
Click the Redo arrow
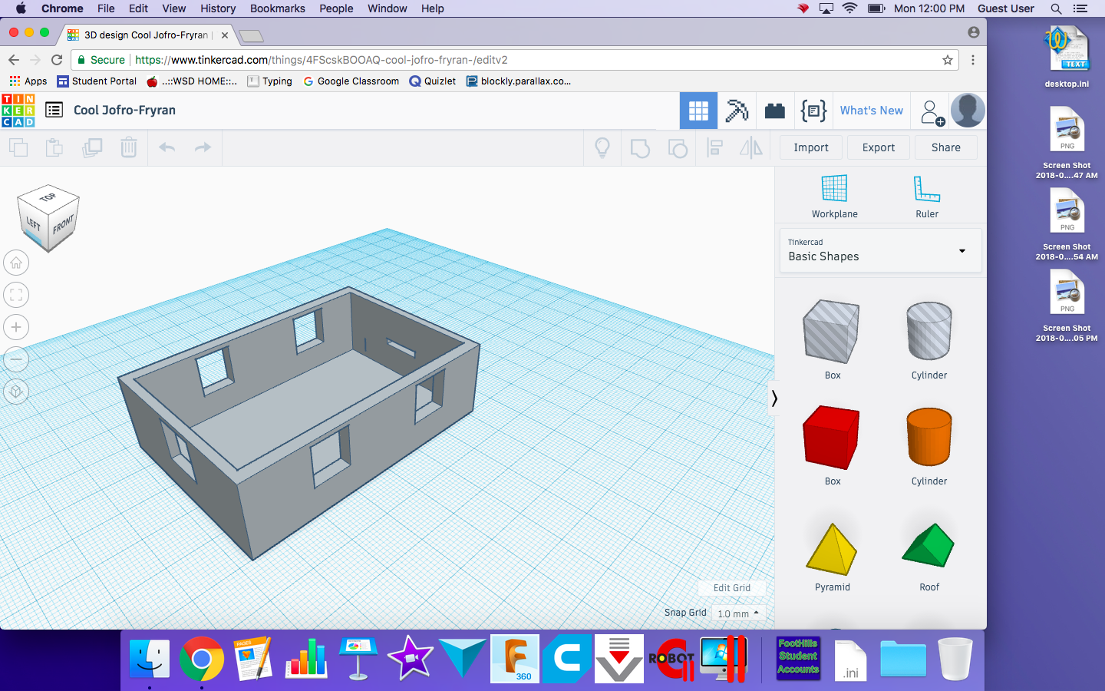click(203, 147)
